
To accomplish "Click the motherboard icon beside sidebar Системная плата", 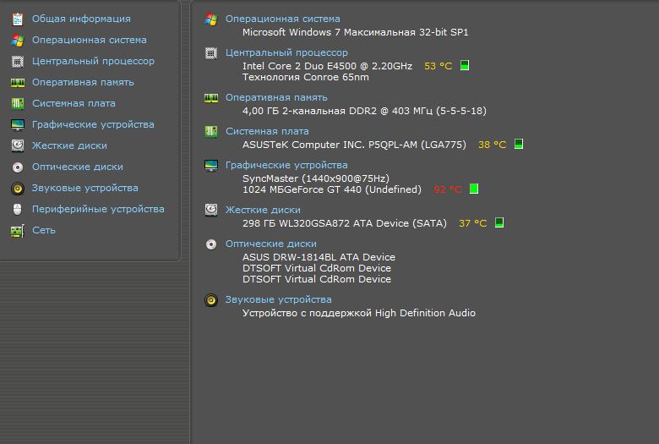I will [x=17, y=103].
